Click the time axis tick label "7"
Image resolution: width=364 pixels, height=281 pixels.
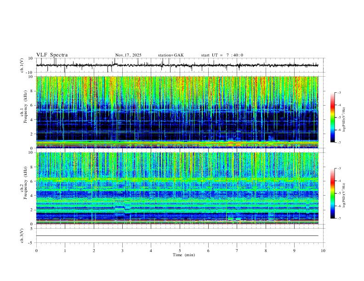point(237,251)
